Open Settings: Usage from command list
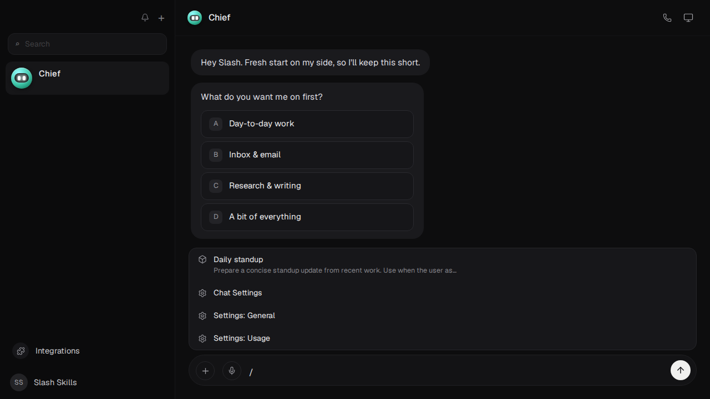Screen dimensions: 710x399 443,338
